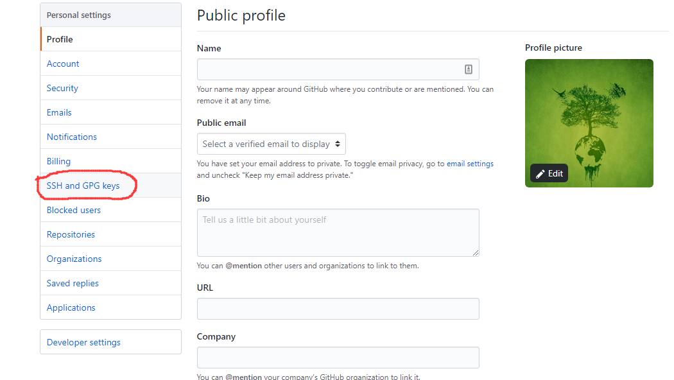Click the URL input field

coord(338,309)
